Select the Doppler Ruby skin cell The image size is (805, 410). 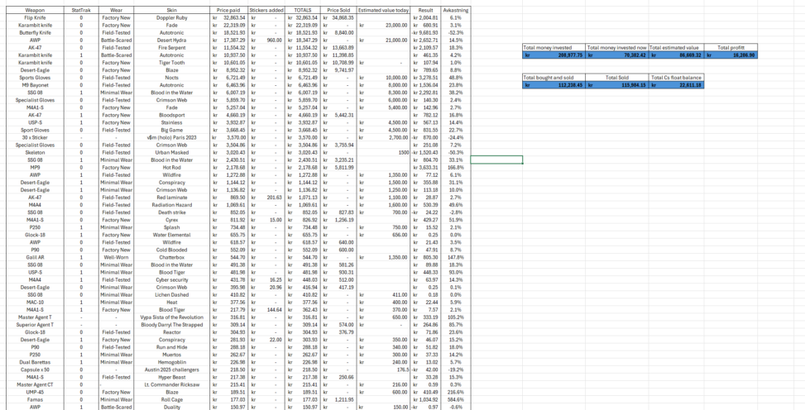coord(171,17)
